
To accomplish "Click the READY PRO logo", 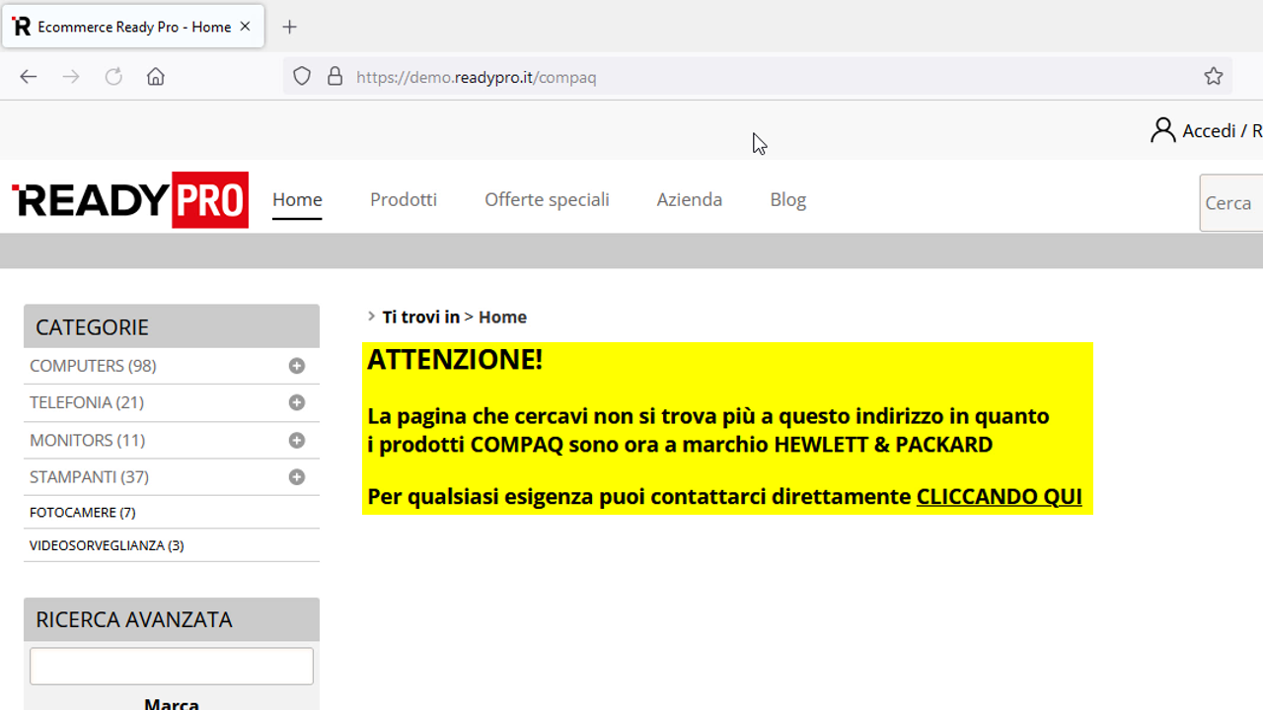I will pos(130,200).
